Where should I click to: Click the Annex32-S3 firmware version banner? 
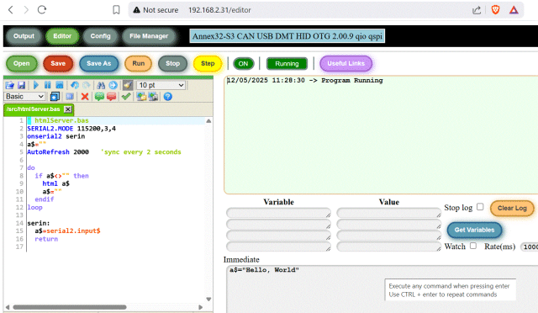tap(287, 36)
